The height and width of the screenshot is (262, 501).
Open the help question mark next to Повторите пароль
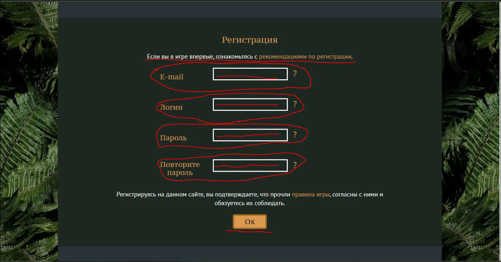[295, 165]
